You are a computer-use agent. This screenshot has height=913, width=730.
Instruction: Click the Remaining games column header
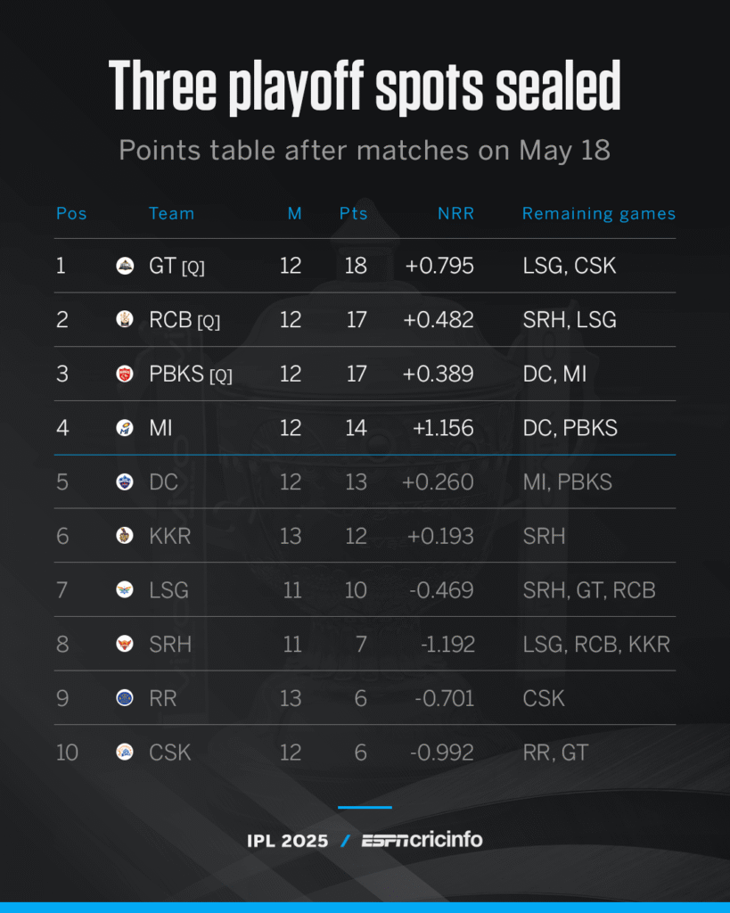pyautogui.click(x=599, y=214)
